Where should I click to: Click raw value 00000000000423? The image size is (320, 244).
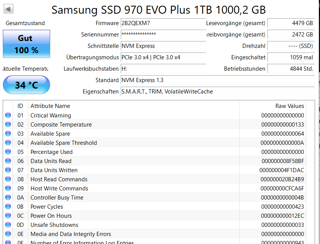pos(283,206)
